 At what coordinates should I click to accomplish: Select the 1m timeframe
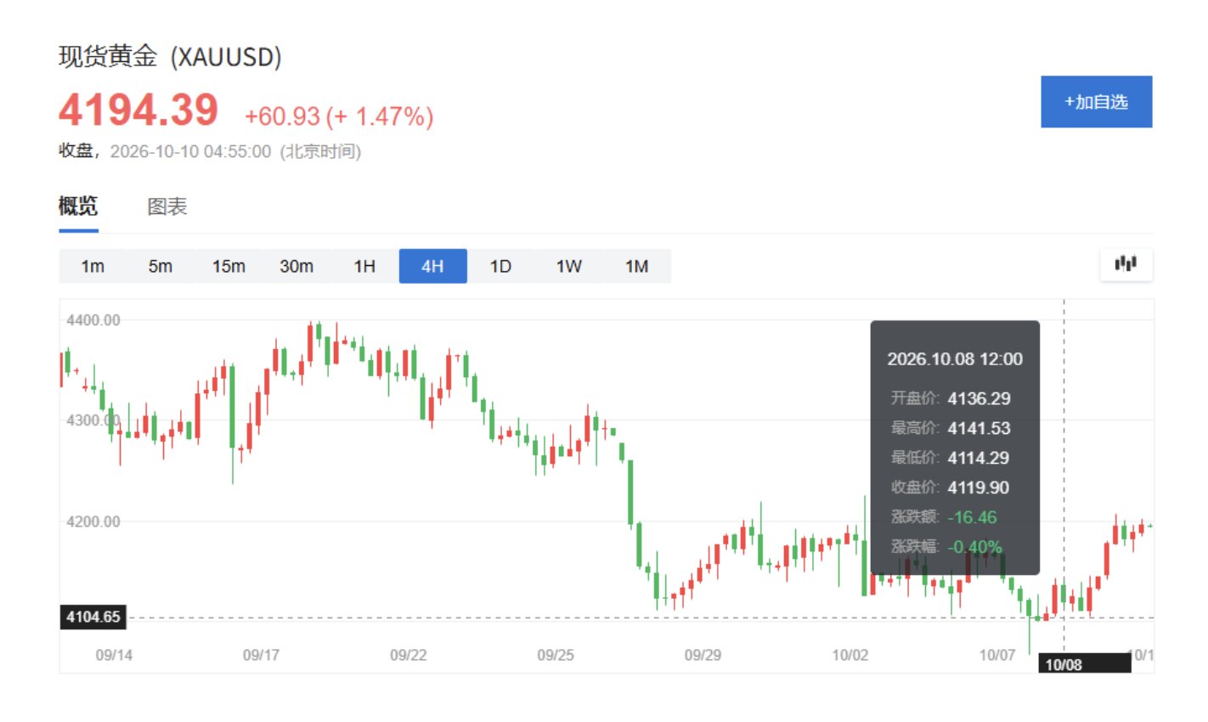coord(93,266)
